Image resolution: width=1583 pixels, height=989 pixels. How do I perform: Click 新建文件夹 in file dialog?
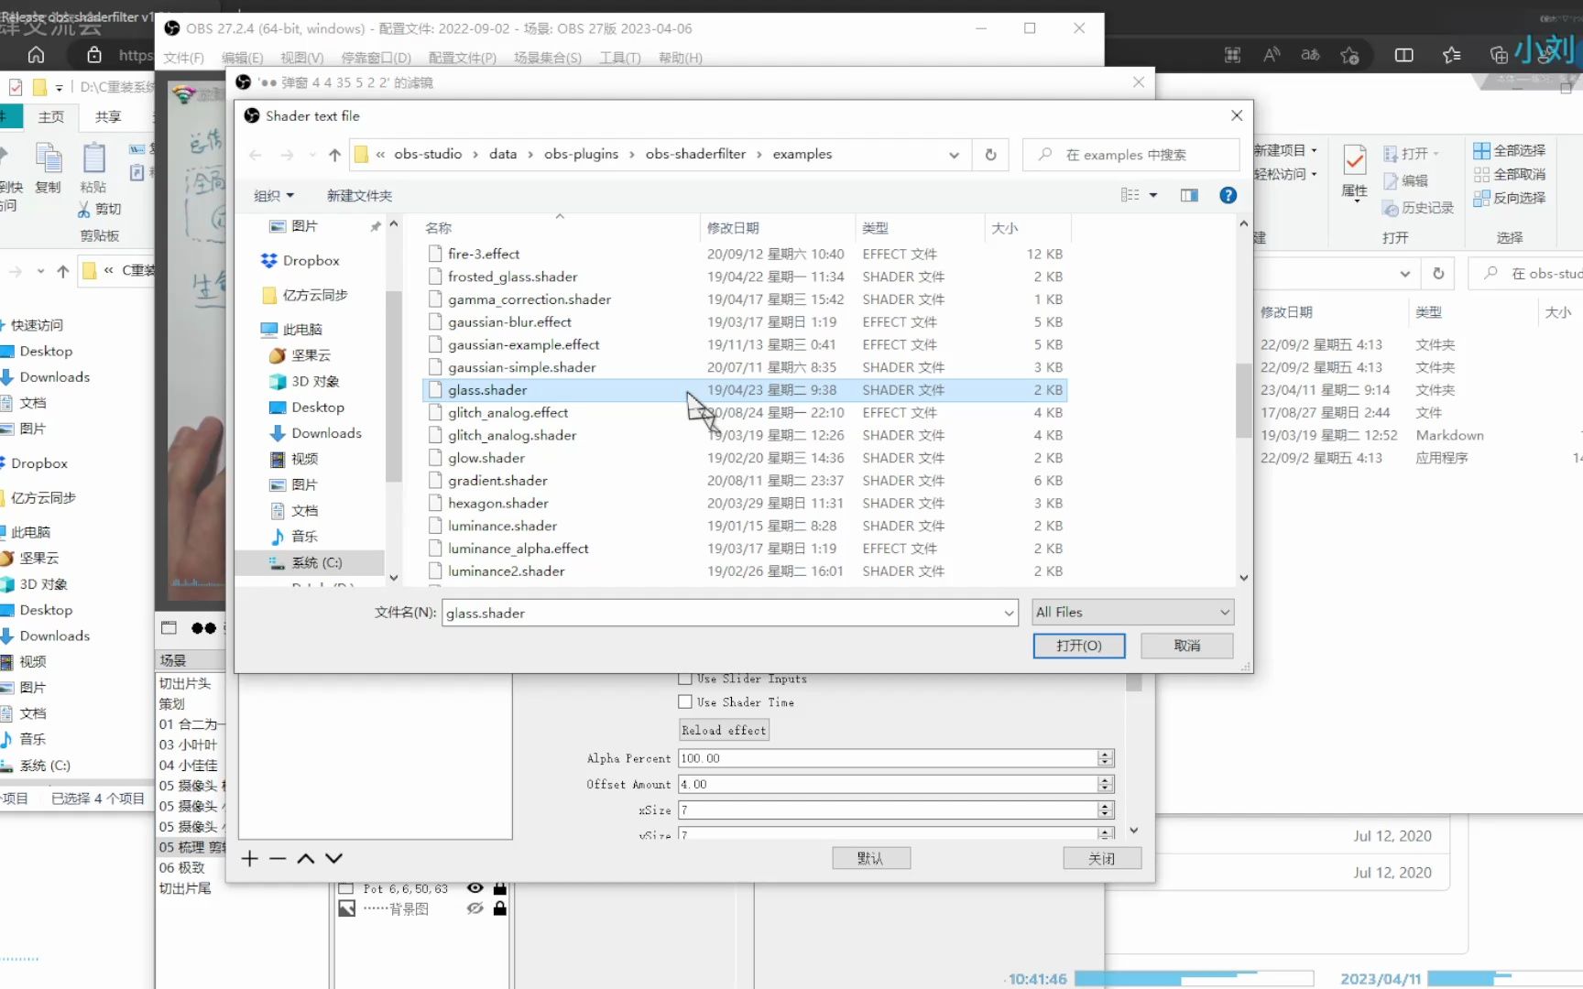359,196
